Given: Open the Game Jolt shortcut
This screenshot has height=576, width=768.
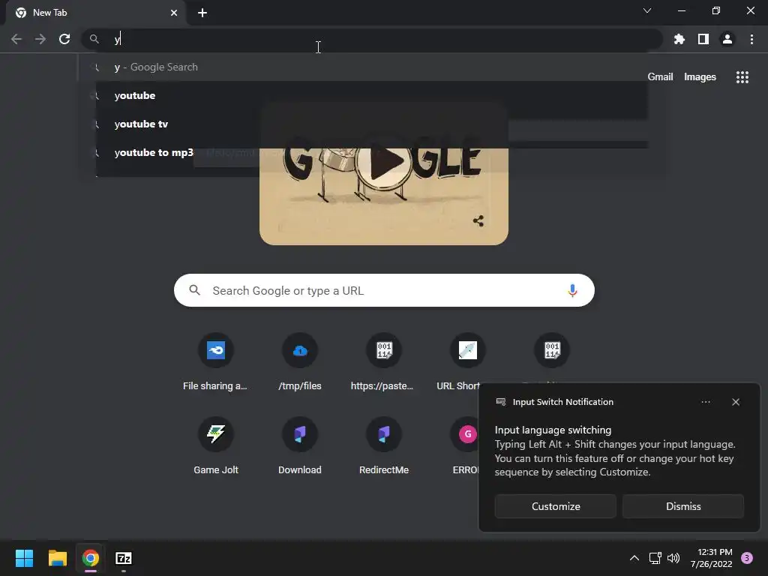Looking at the screenshot, I should click(x=215, y=445).
